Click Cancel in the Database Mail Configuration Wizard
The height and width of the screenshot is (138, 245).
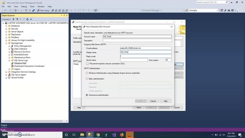(177, 107)
